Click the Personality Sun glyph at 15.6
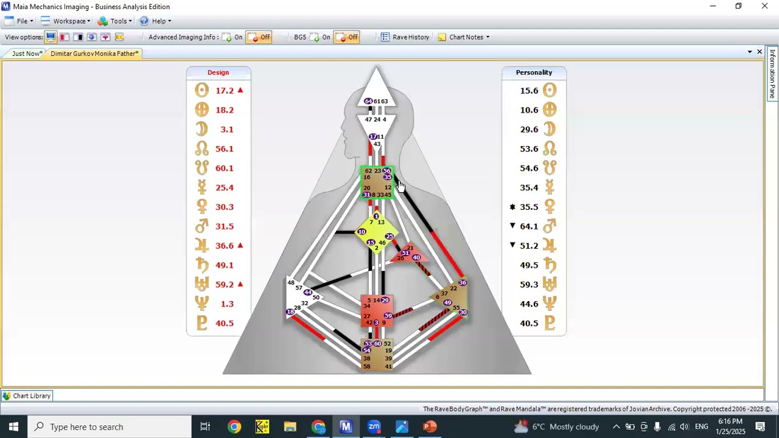The height and width of the screenshot is (438, 779). coord(550,91)
